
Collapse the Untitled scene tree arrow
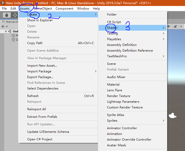coord(6,31)
